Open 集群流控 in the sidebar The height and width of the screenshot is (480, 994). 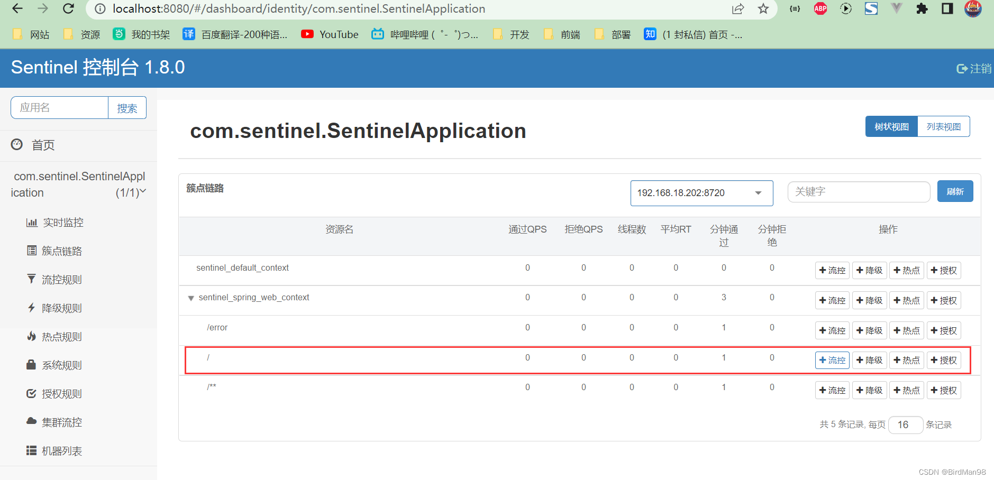point(54,422)
